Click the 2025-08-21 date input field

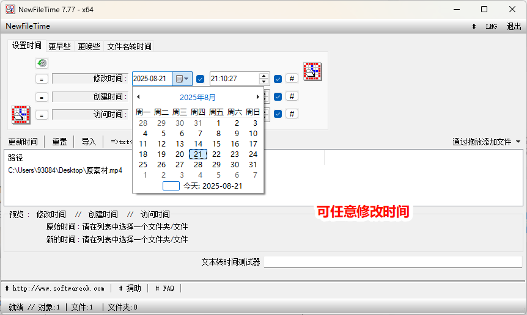coord(152,79)
